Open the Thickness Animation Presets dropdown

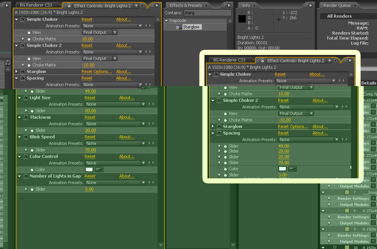[x=115, y=124]
